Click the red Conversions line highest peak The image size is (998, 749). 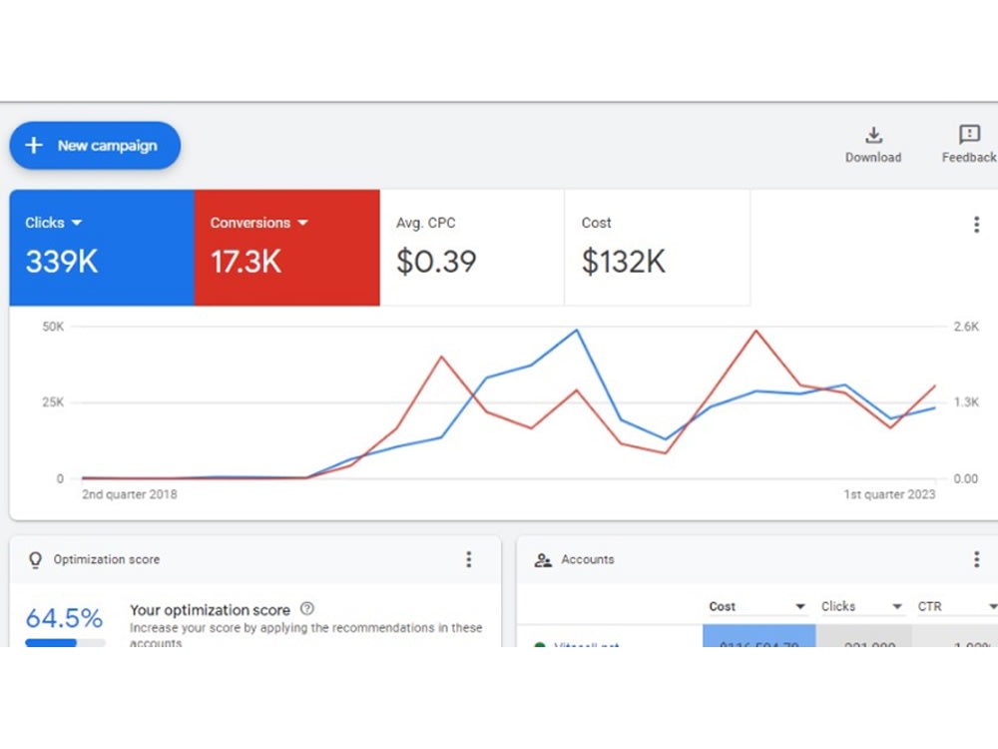pos(756,331)
